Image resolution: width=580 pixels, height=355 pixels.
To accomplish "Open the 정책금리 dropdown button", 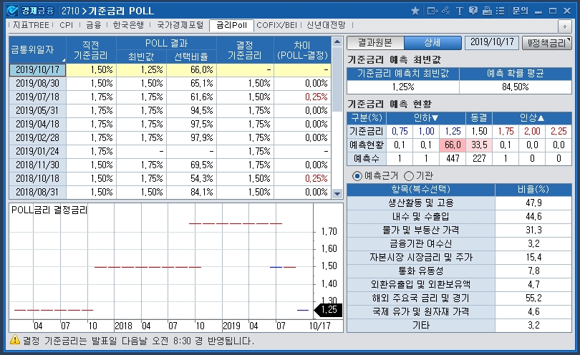I will pos(547,43).
